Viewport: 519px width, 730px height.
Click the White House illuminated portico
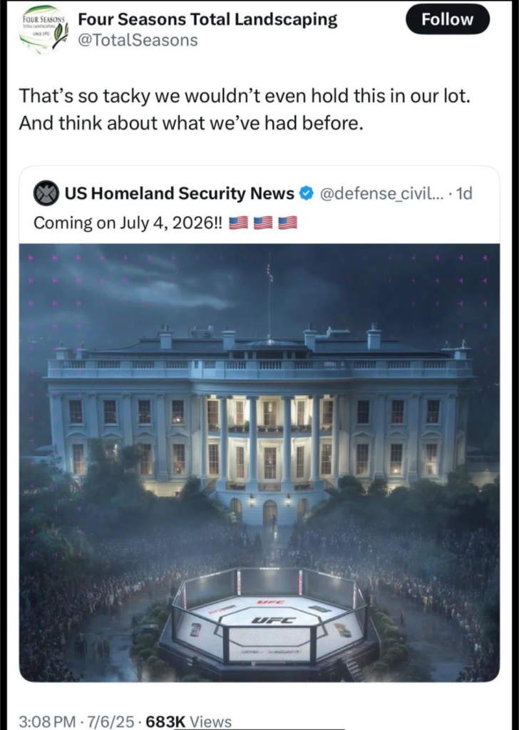[x=269, y=439]
